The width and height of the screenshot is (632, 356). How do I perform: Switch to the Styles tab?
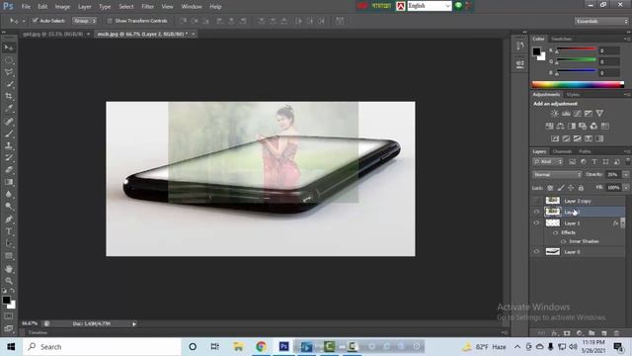pos(573,95)
